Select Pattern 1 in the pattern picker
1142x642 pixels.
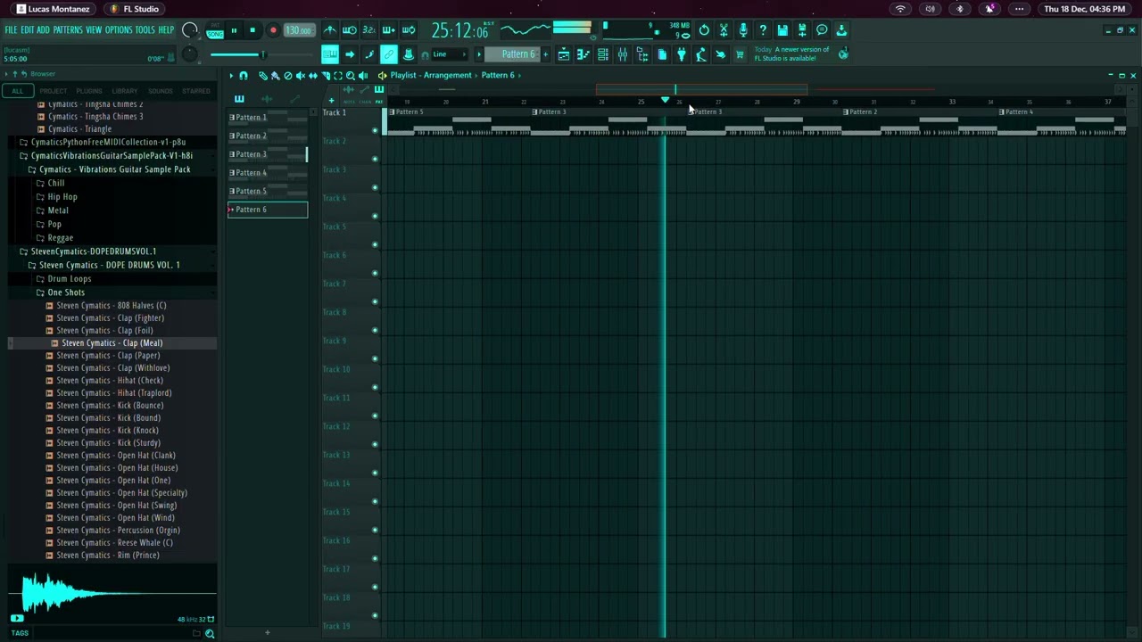click(267, 118)
